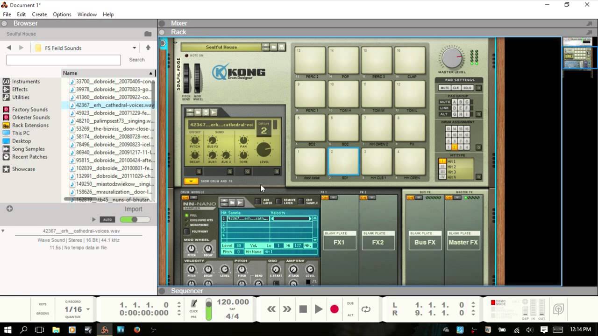Open the quantize 1/16 value dropdown
598x336 pixels.
tap(88, 309)
